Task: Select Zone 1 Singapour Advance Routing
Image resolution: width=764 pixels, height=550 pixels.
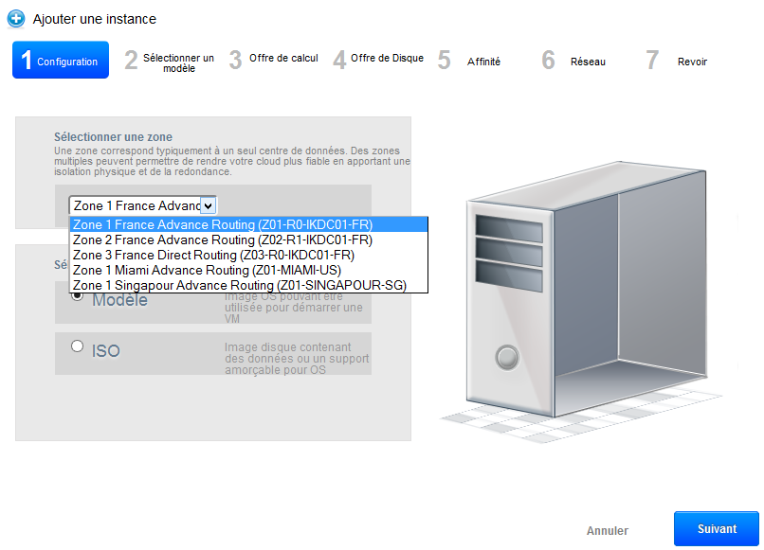Action: click(240, 285)
